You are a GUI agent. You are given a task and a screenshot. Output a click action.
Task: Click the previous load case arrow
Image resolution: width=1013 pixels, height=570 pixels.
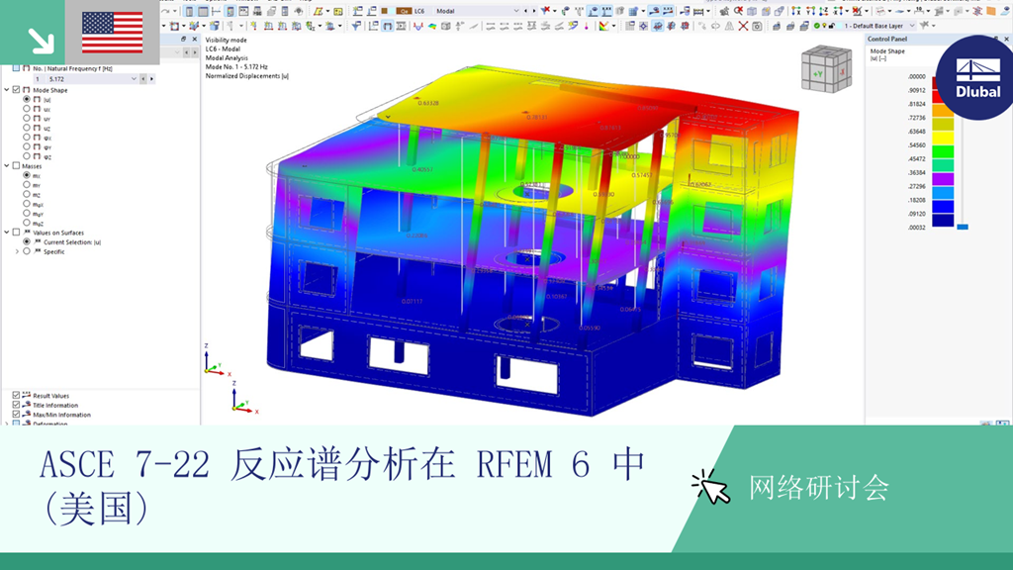[526, 11]
